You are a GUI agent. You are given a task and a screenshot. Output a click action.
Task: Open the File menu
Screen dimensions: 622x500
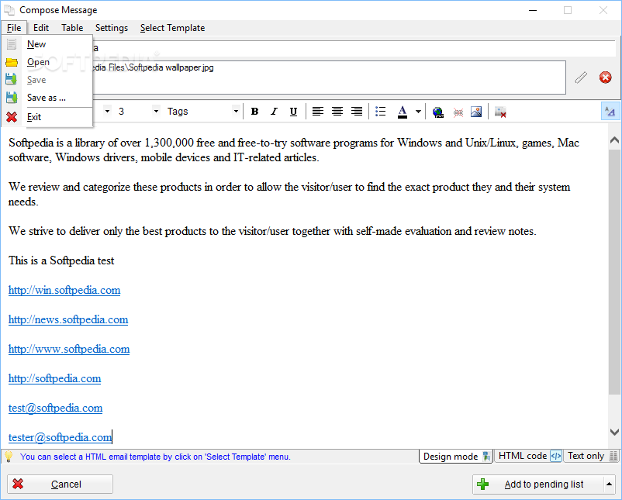(x=14, y=28)
